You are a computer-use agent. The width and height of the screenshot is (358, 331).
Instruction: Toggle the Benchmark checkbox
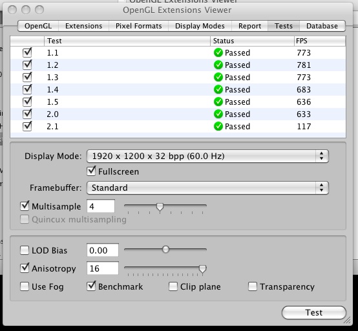pos(91,286)
